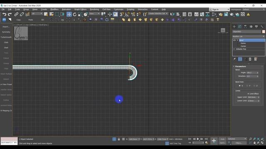Play the animation with Play button
266x149 pixels.
coord(198,139)
